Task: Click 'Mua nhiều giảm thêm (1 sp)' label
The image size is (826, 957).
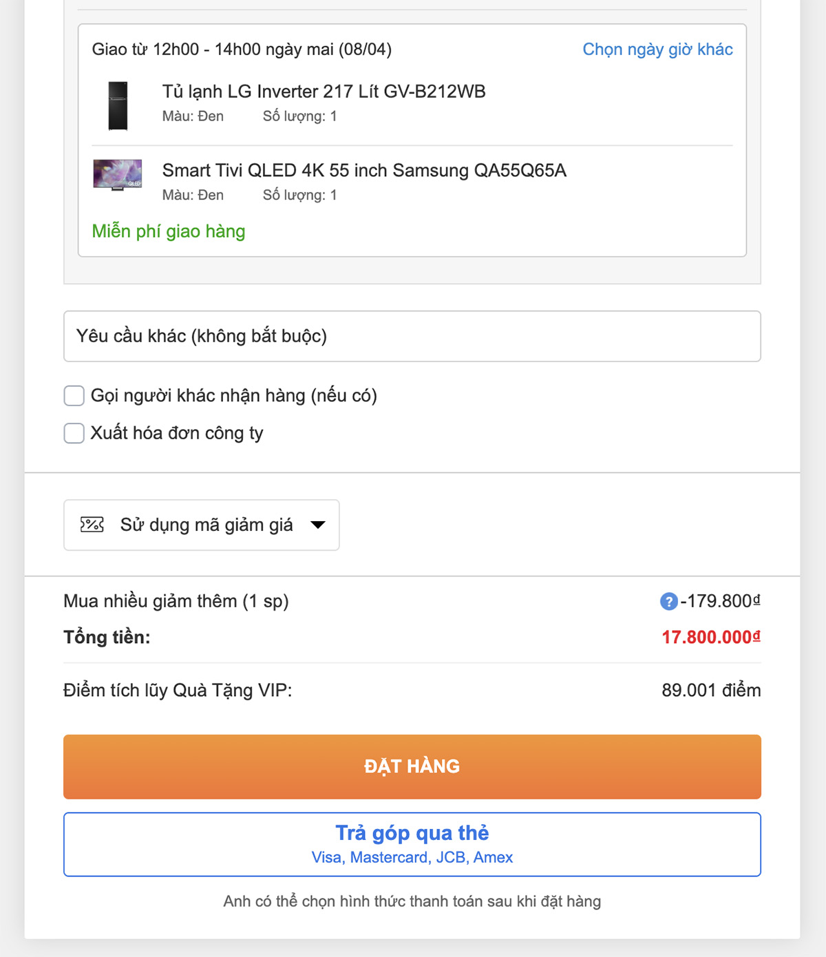Action: pyautogui.click(x=176, y=601)
